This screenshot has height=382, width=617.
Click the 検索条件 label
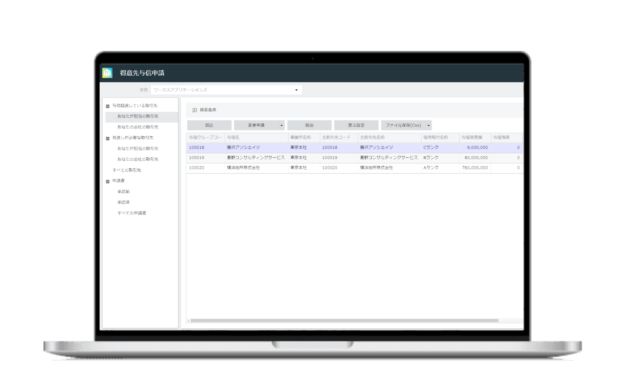pyautogui.click(x=208, y=110)
